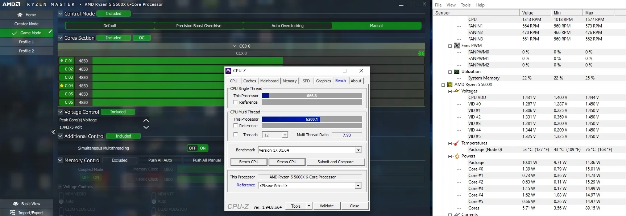The height and width of the screenshot is (216, 626).
Task: Collapse the Voltage Control section
Action: click(61, 112)
